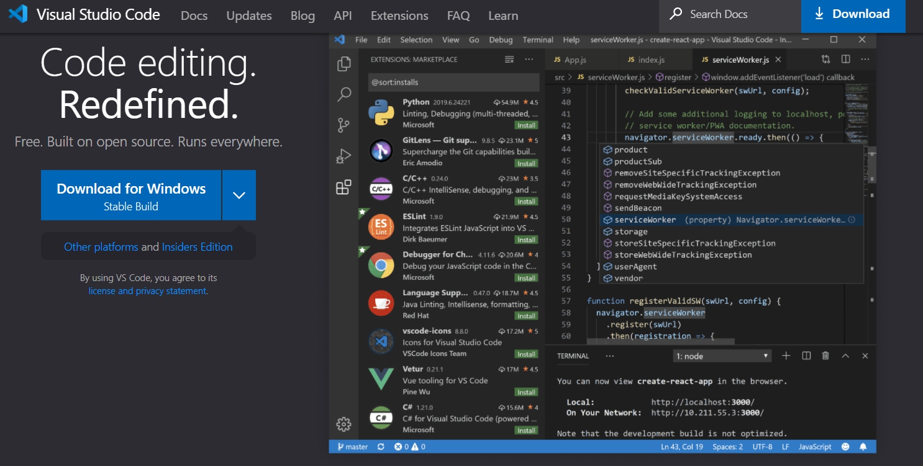This screenshot has height=466, width=923.
Task: Add a new terminal with plus icon
Action: pyautogui.click(x=786, y=356)
